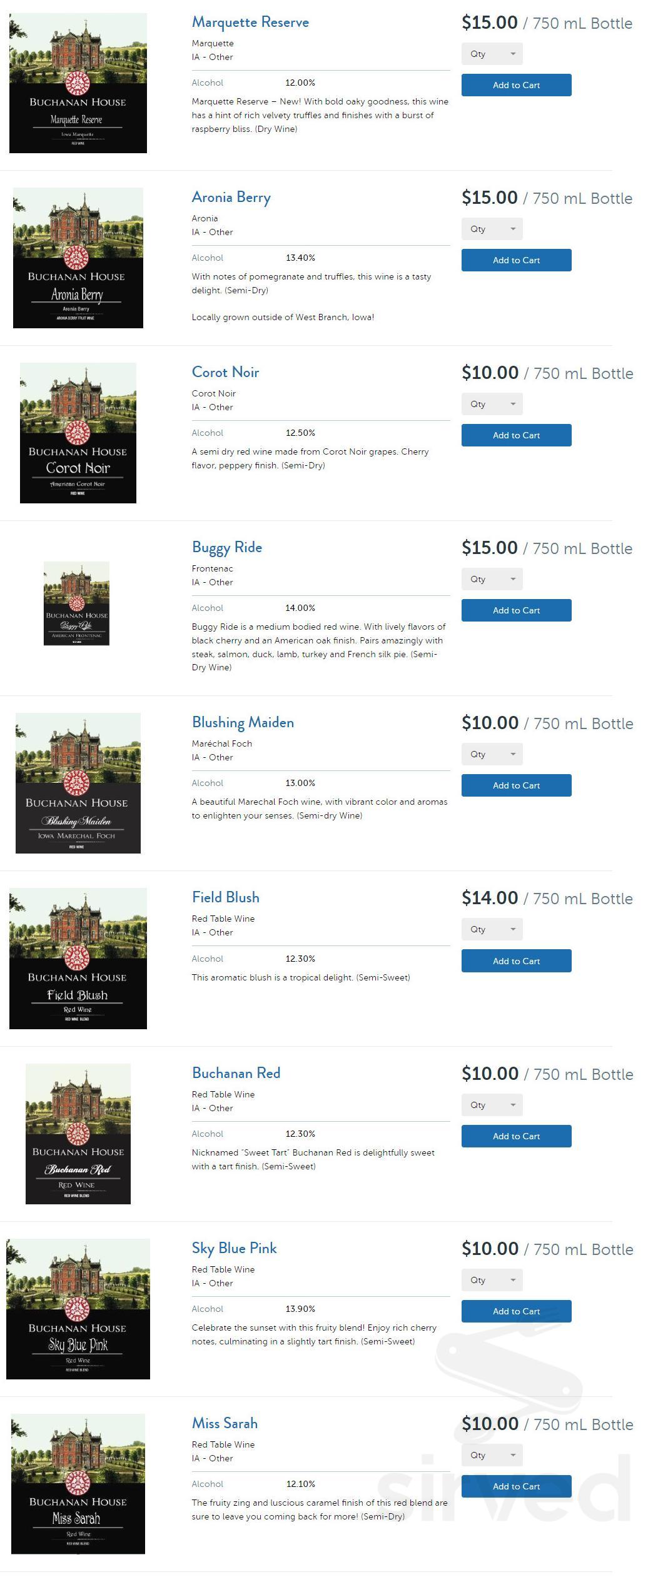Open the Qty dropdown for Marquette Reserve
Image resolution: width=668 pixels, height=1577 pixels.
coord(492,54)
